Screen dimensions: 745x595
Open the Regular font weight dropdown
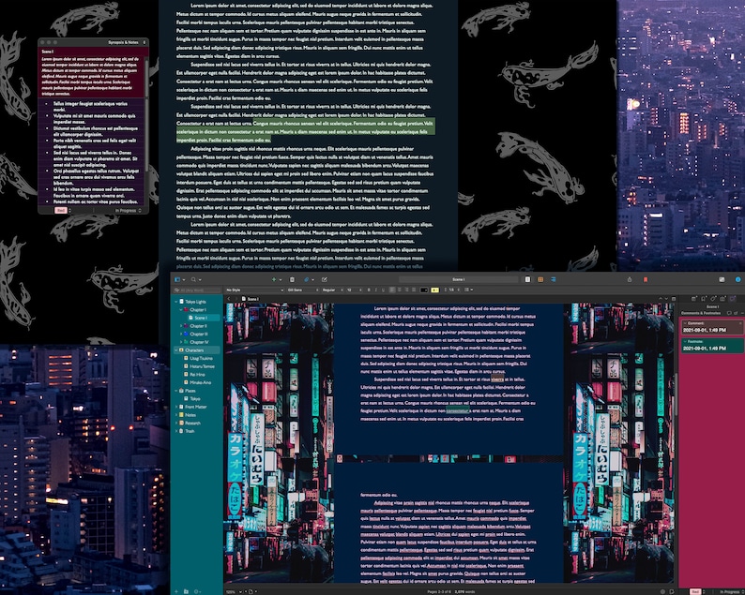[x=332, y=290]
